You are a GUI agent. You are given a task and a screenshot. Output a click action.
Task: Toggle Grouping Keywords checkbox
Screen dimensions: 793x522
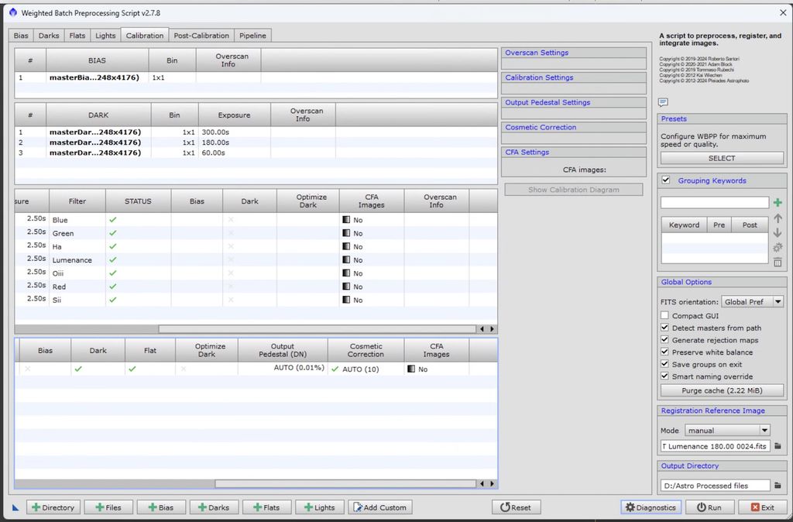[x=665, y=180]
